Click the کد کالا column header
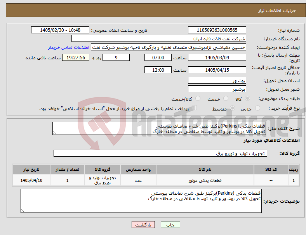The image size is (306, 235). (271, 169)
